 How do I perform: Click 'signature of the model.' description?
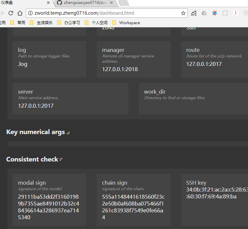(40, 189)
